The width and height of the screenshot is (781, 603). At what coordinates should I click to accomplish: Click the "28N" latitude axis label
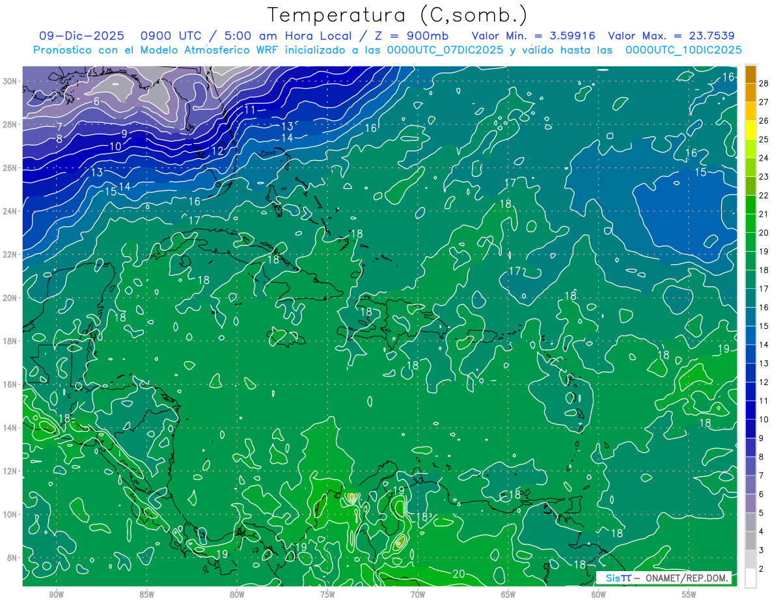[x=10, y=124]
